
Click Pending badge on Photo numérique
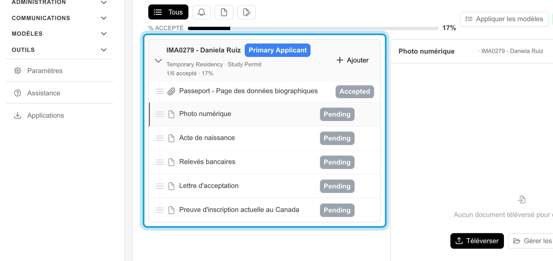[337, 114]
